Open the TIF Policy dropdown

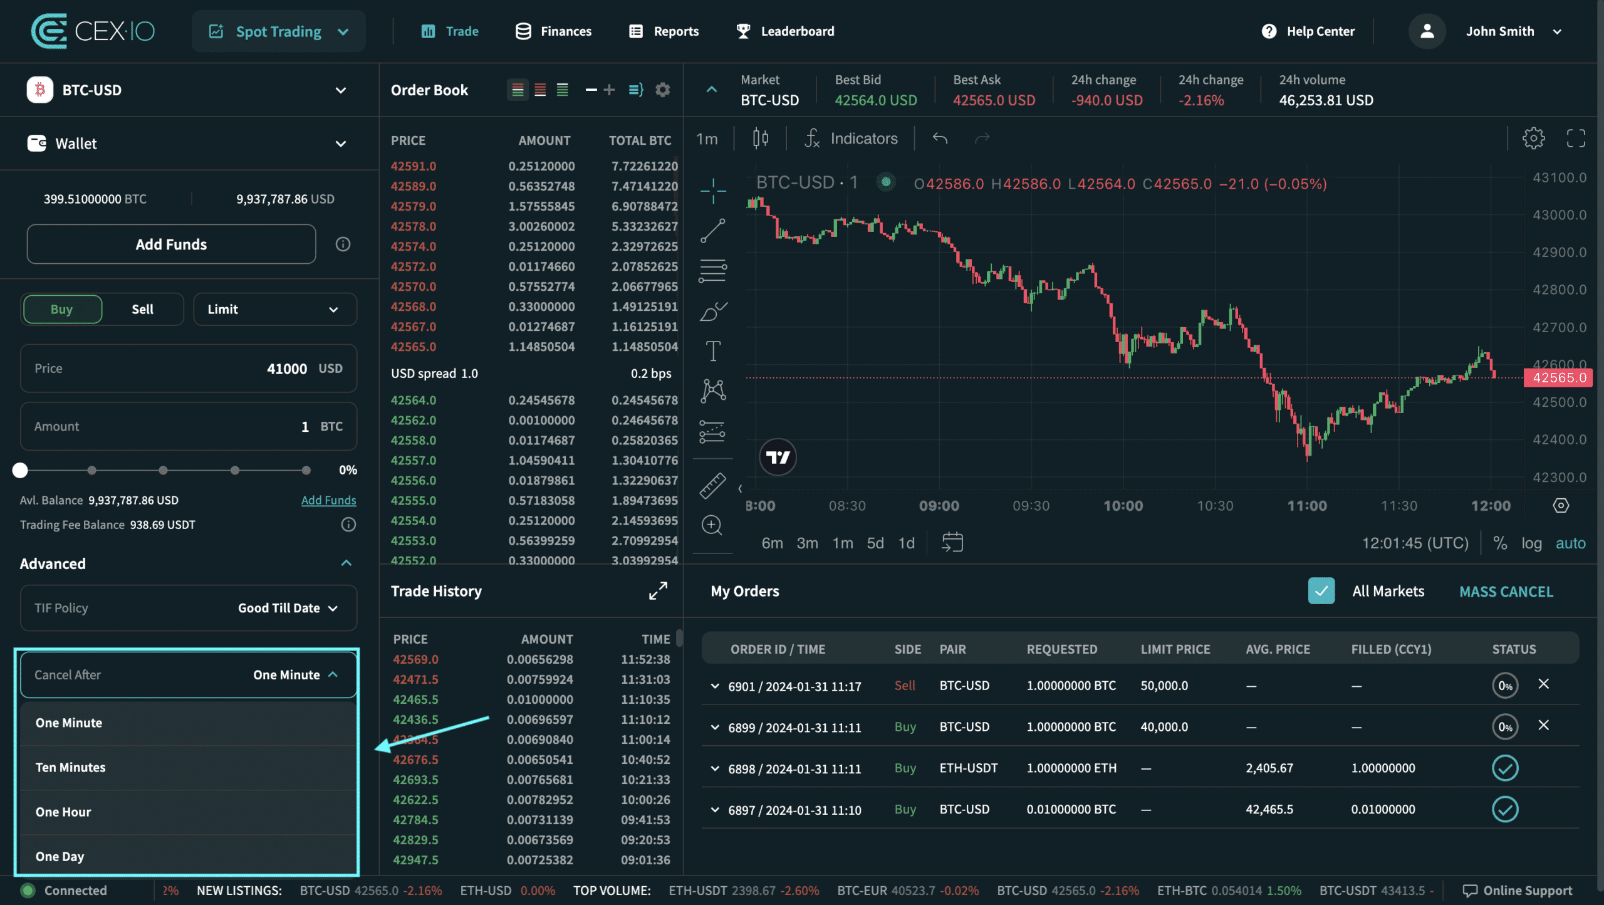[189, 607]
